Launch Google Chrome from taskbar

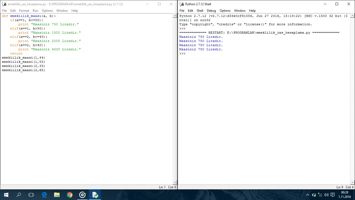tap(69, 195)
